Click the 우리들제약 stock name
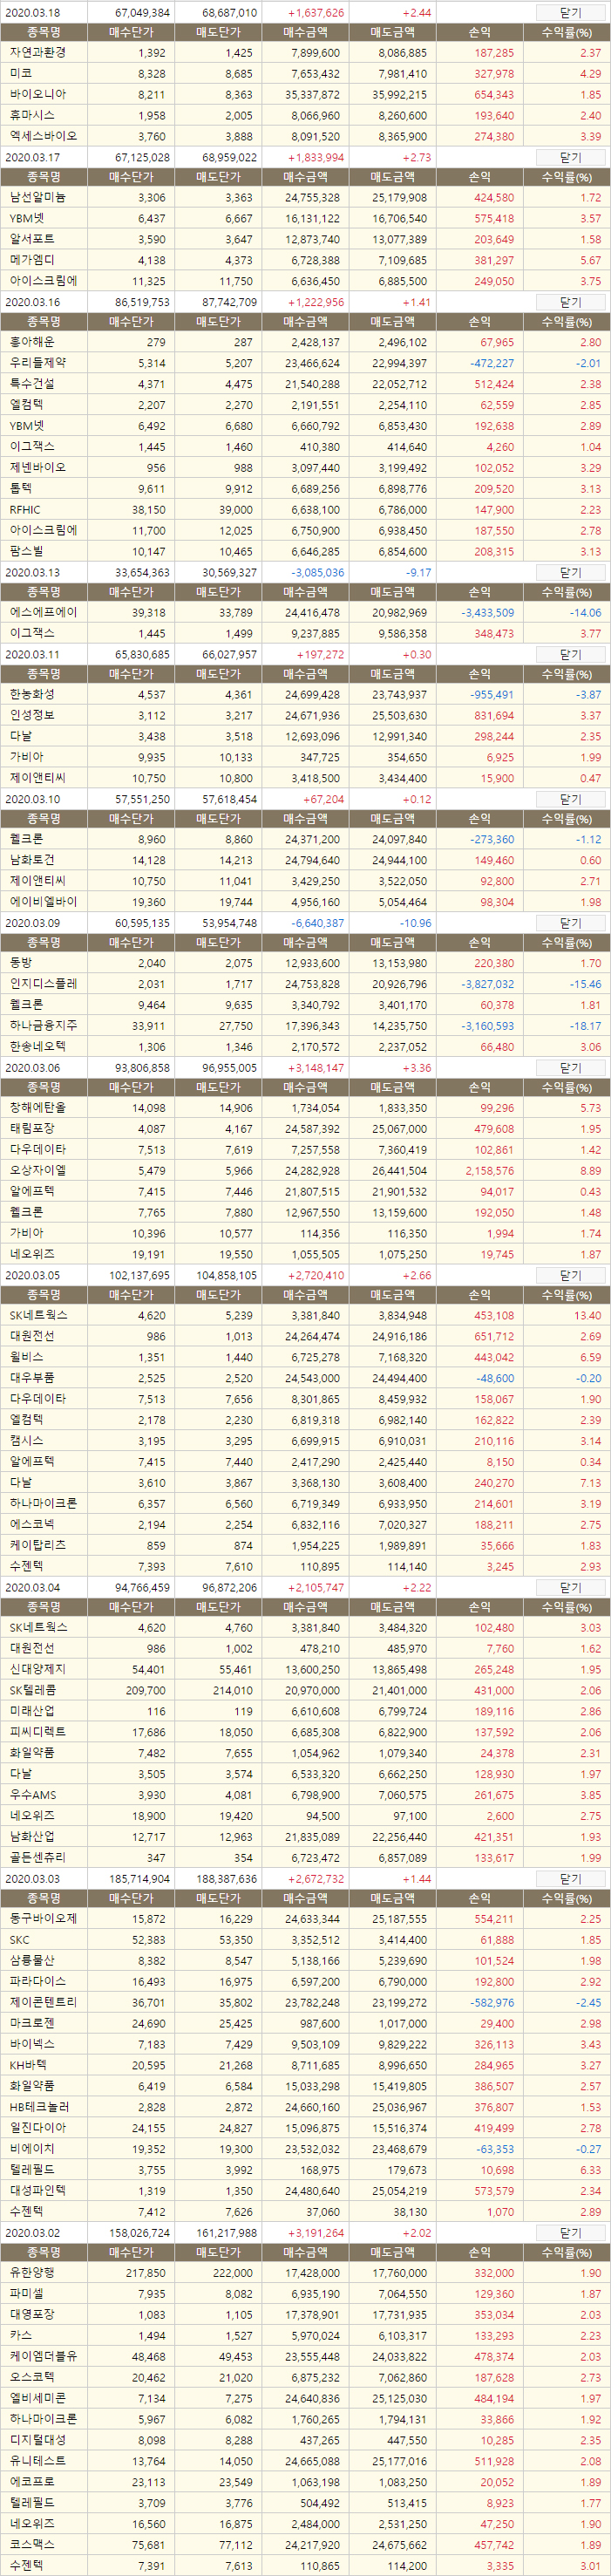611x2576 pixels. click(38, 363)
